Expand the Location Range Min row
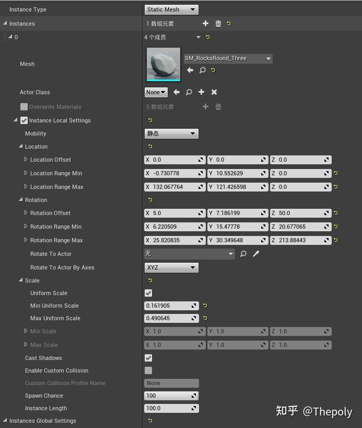362x428 pixels. (26, 173)
